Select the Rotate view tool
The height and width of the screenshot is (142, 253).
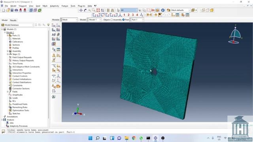85,10
